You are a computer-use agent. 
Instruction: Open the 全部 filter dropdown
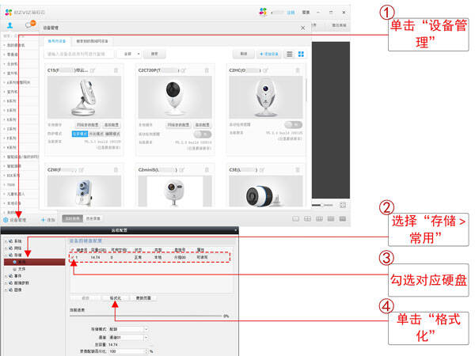pyautogui.click(x=129, y=54)
